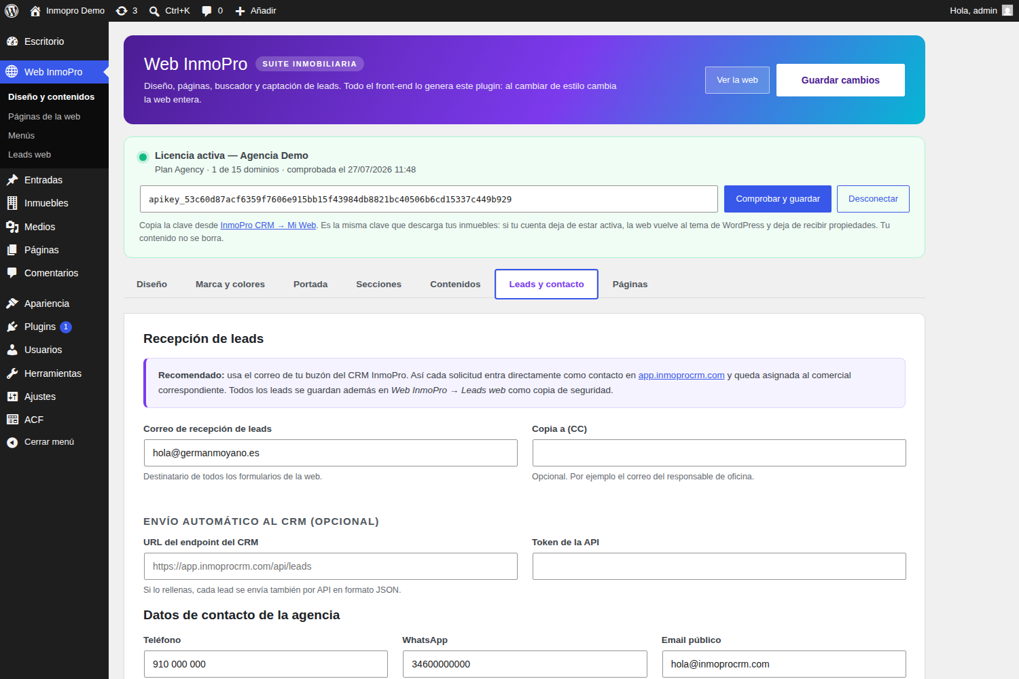Open Menús submenu item
1019x679 pixels.
click(21, 136)
